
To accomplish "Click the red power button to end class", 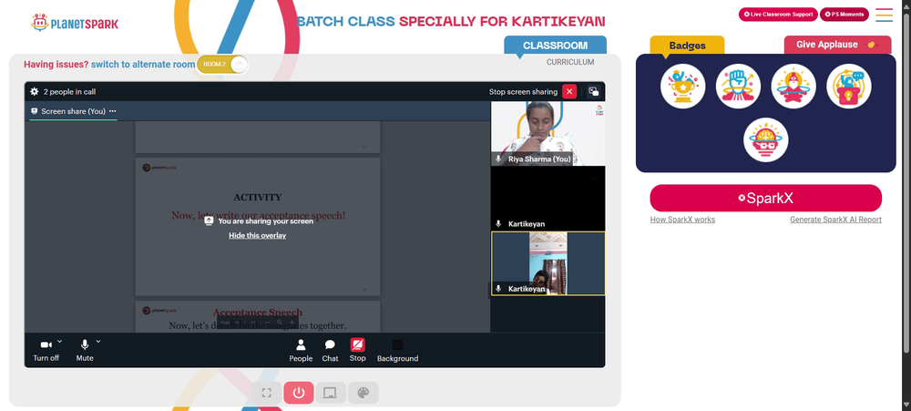I will [x=299, y=393].
